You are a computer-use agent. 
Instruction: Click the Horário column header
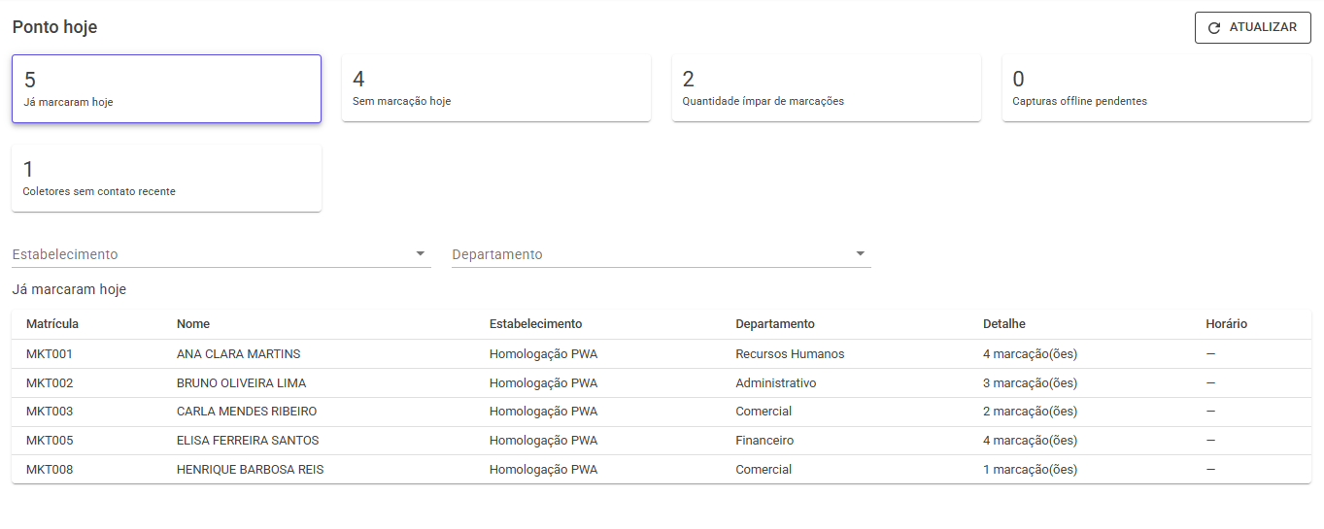click(1226, 324)
